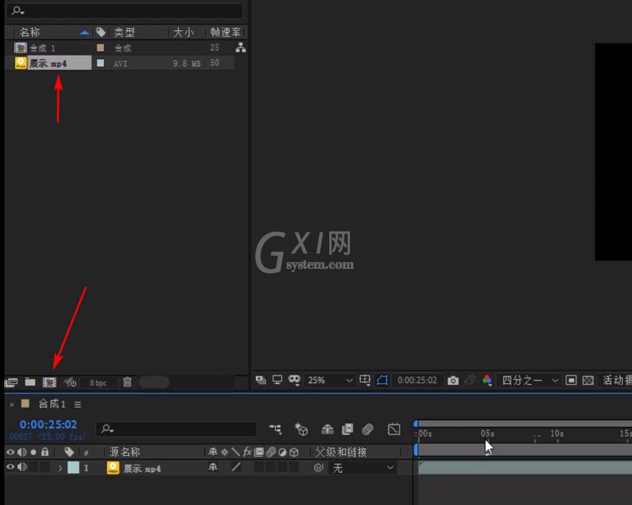The width and height of the screenshot is (632, 505).
Task: Click the cyan label swatch of 展示.mp4 footage
Action: click(100, 63)
